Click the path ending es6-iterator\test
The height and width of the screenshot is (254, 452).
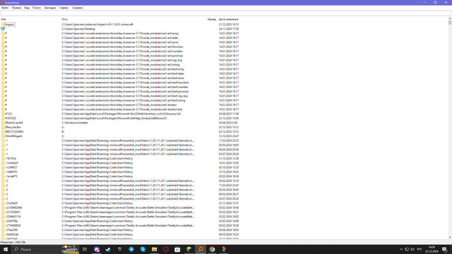pos(122,109)
